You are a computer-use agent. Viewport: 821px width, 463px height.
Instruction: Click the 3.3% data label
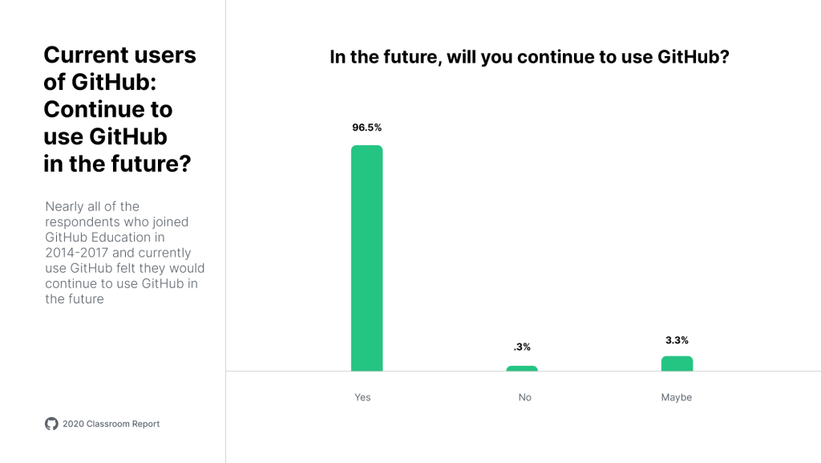pos(677,340)
